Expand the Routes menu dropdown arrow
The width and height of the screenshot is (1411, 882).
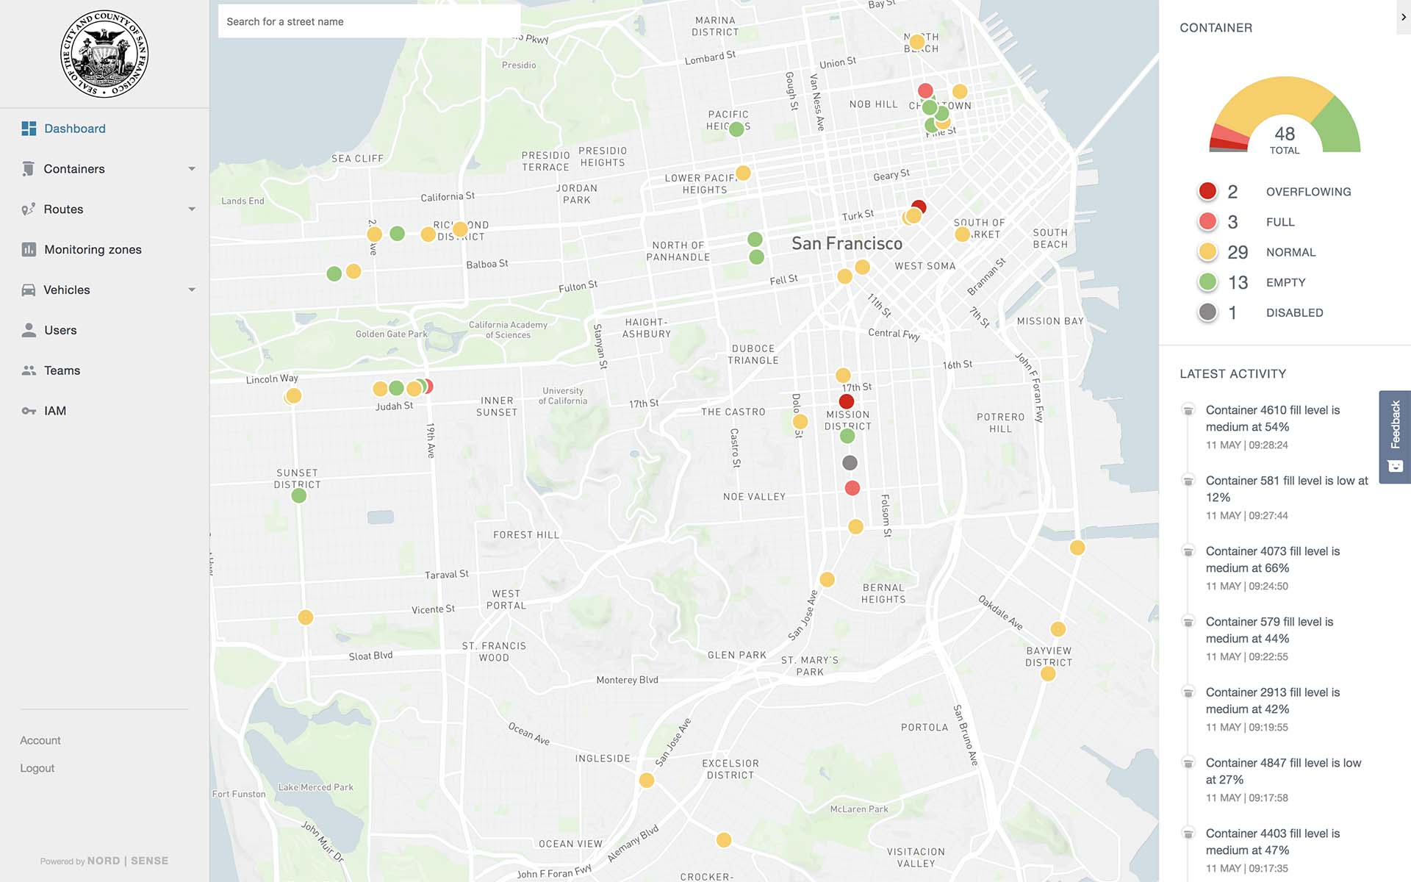(192, 209)
